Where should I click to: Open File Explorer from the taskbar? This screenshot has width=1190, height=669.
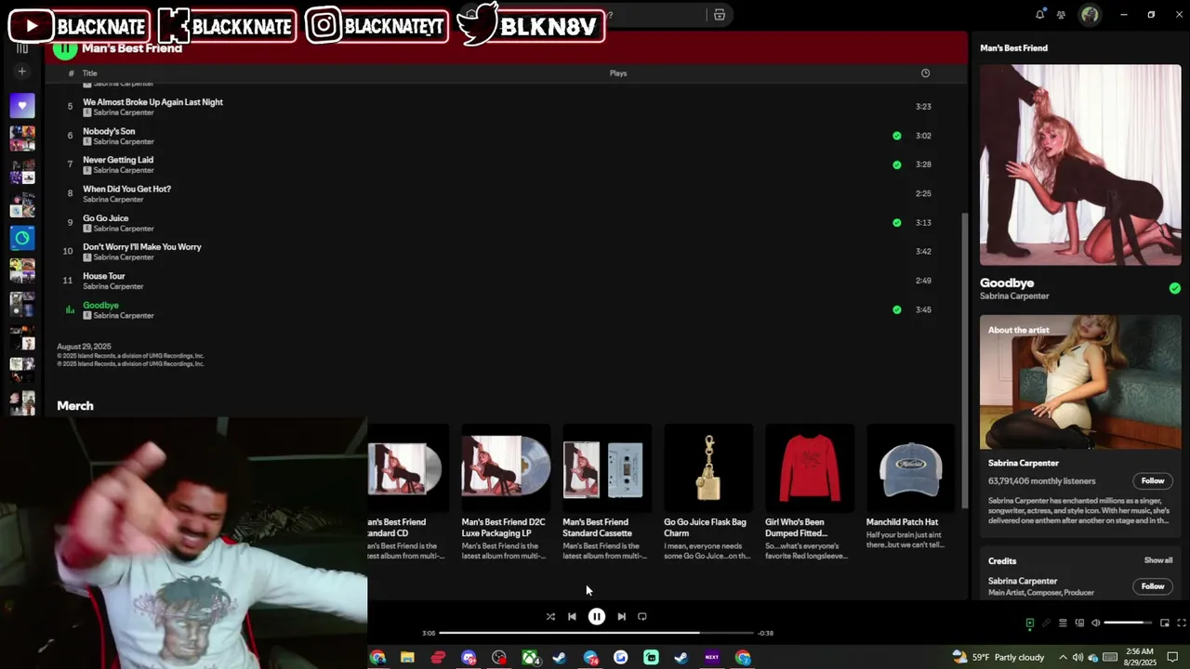tap(407, 658)
